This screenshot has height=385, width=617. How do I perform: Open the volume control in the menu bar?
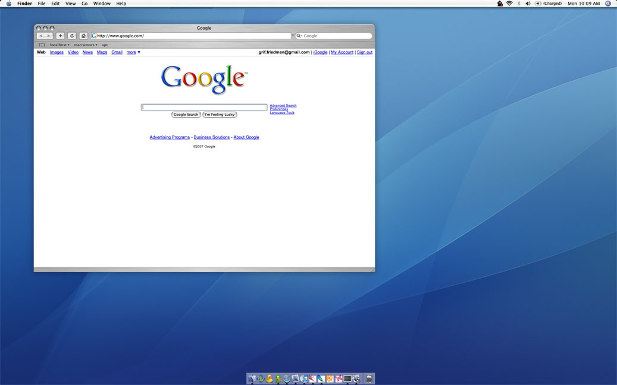[528, 4]
